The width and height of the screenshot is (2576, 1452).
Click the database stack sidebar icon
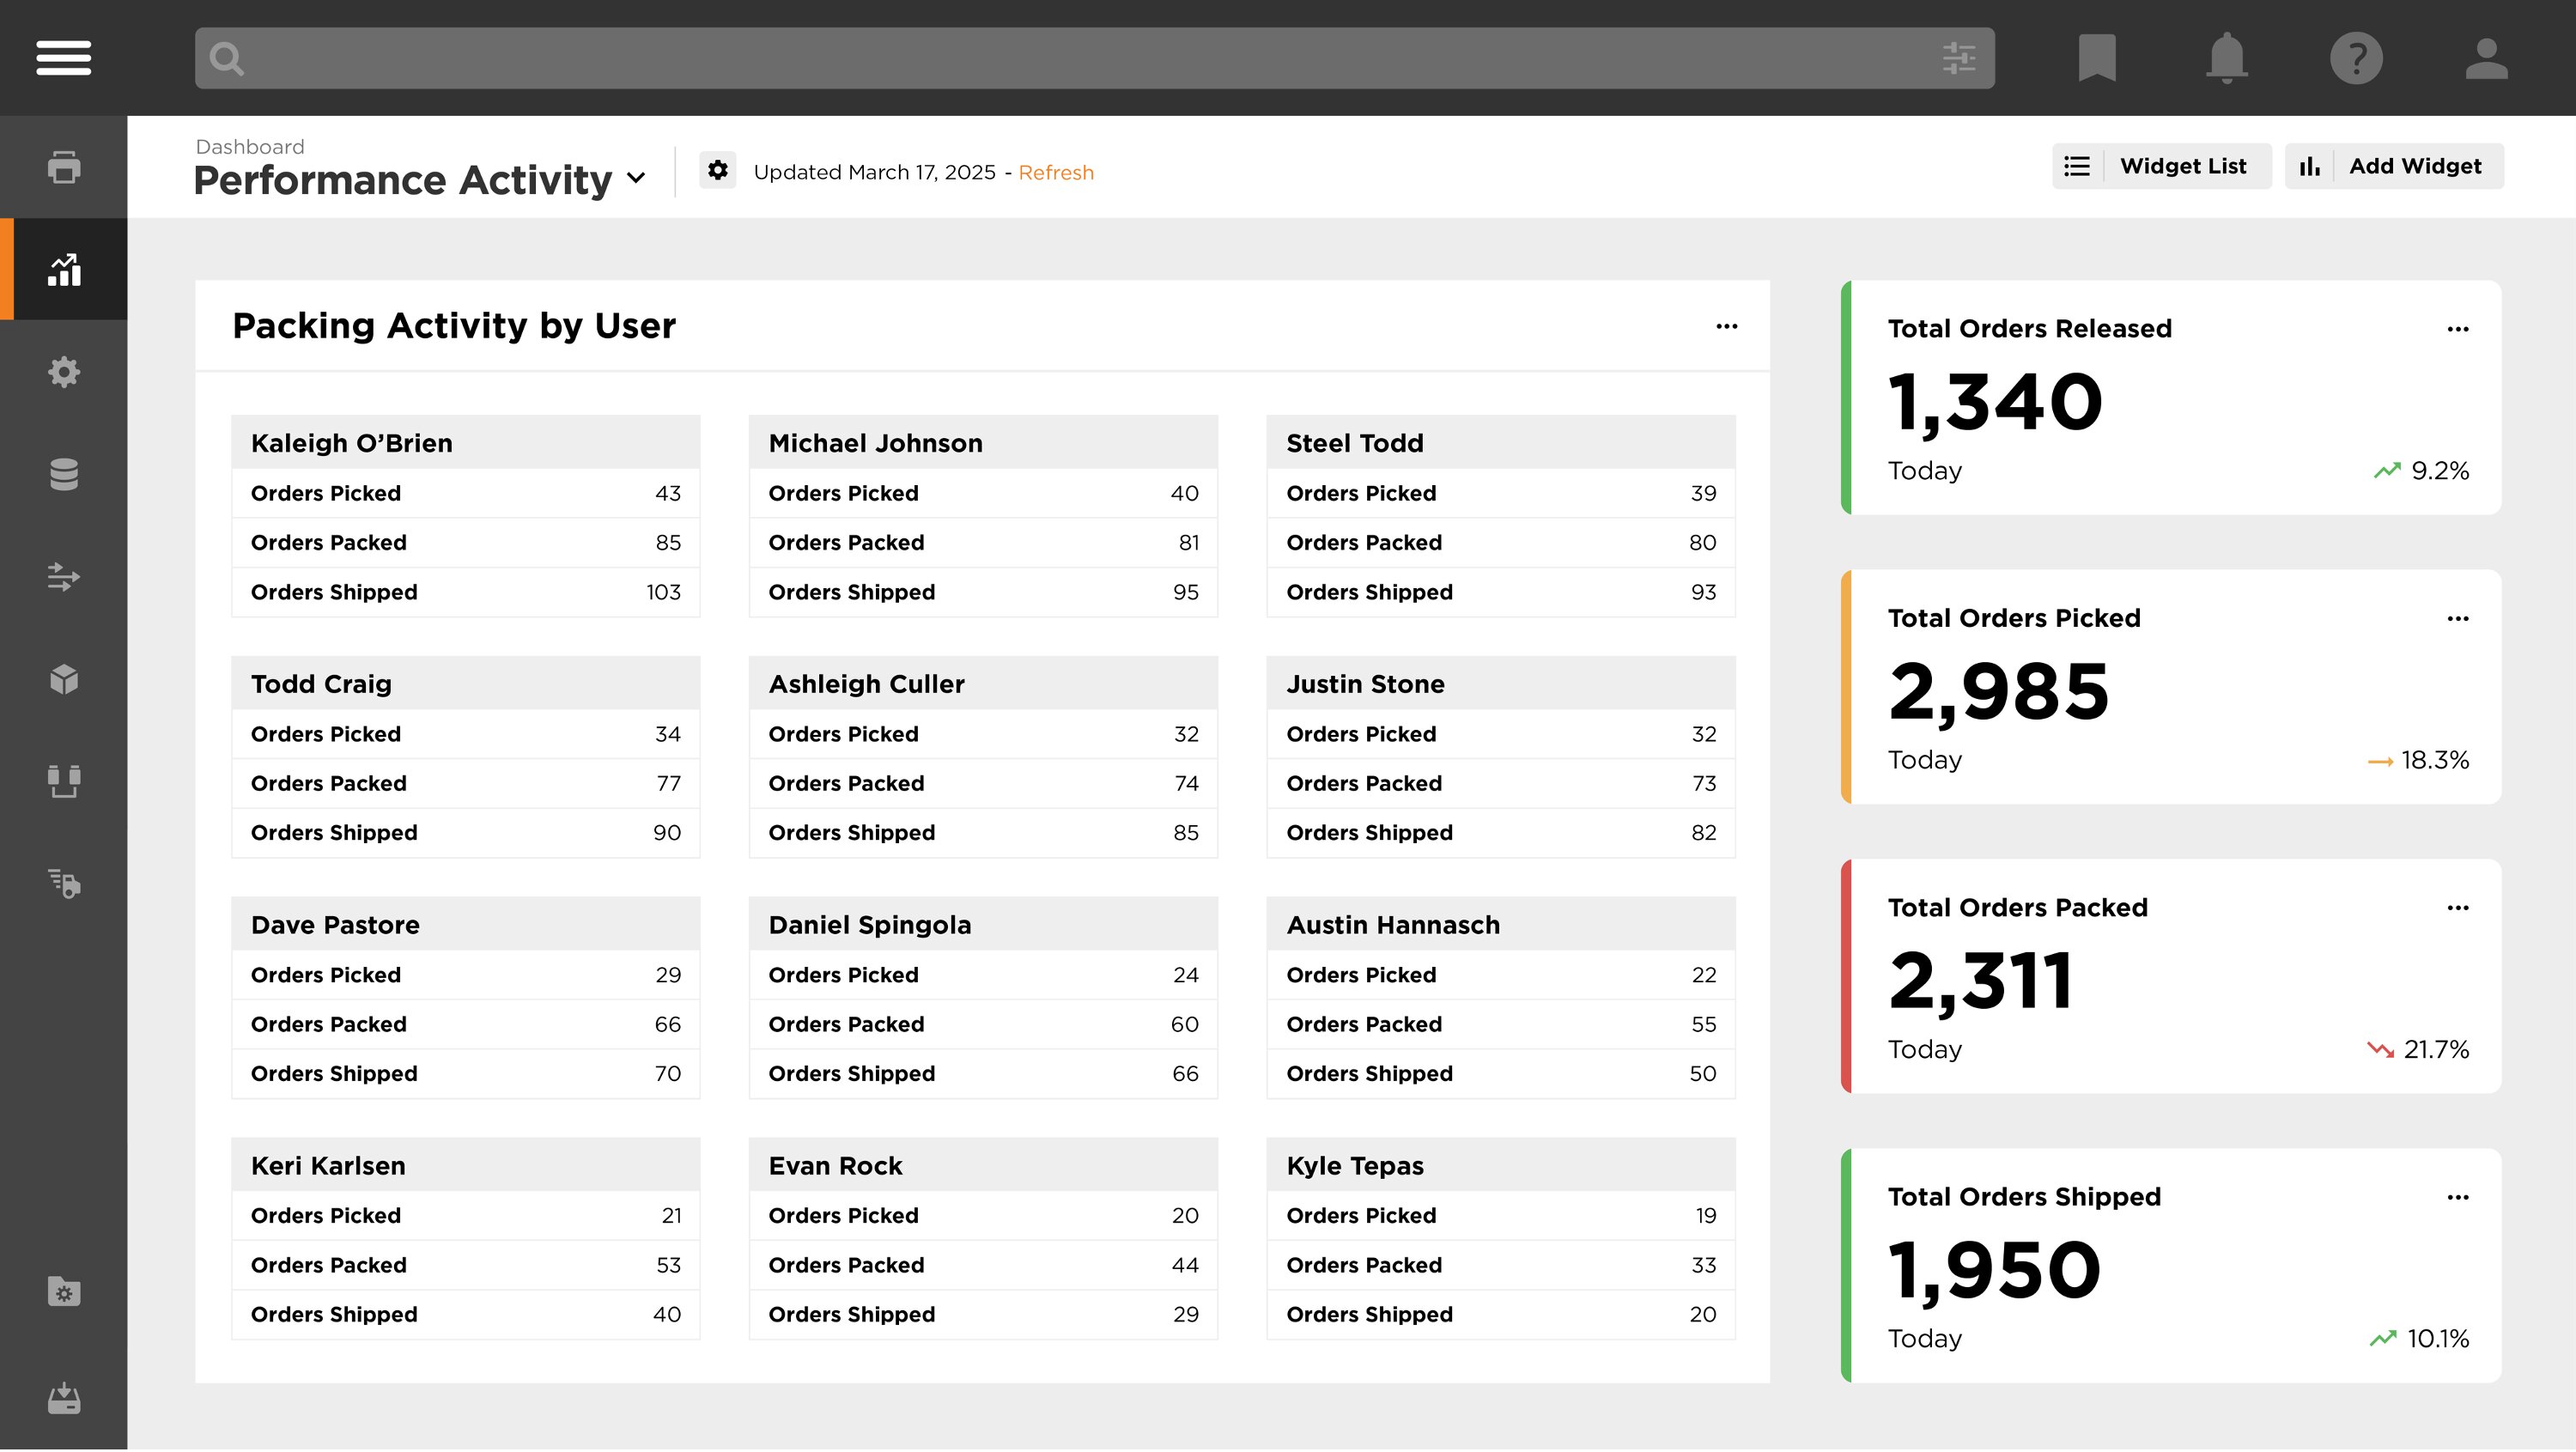coord(64,474)
